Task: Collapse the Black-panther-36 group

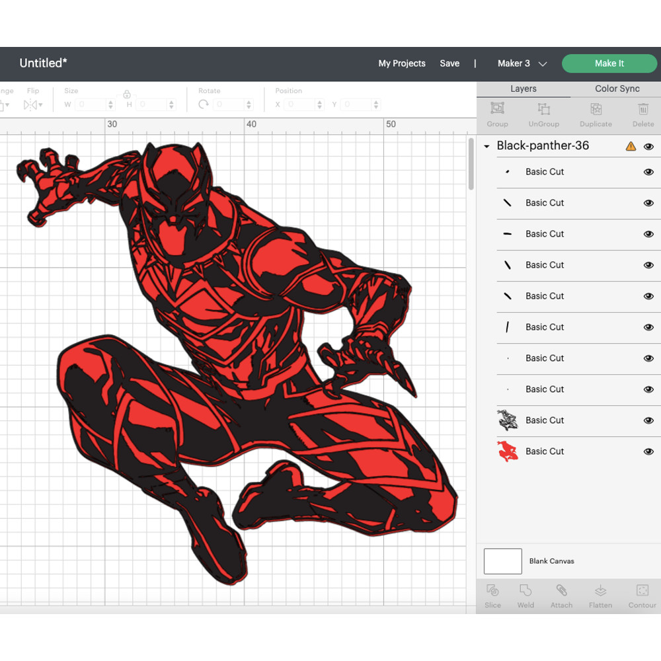Action: tap(487, 146)
